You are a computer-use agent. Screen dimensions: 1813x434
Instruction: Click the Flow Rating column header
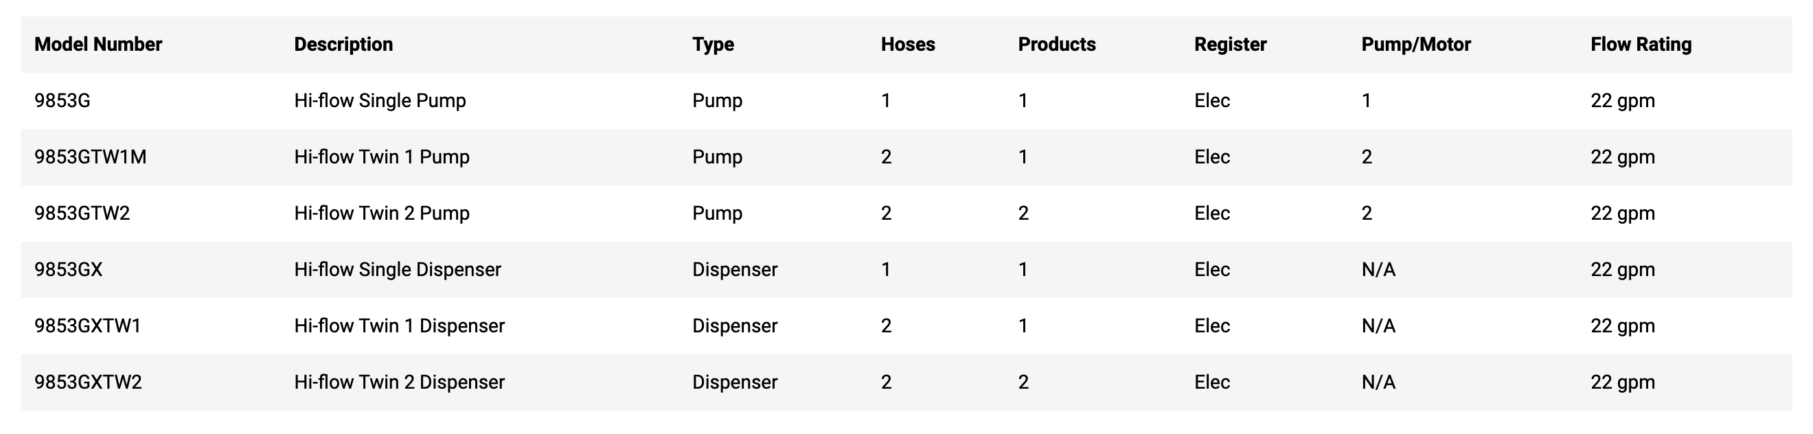[1641, 45]
